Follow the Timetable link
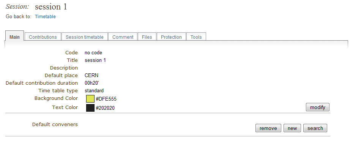Screen dimensions: 353x147 pos(45,17)
